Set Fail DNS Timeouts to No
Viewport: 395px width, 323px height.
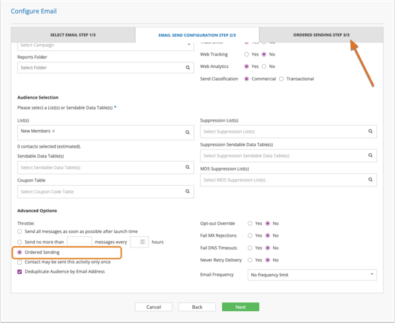pos(268,248)
